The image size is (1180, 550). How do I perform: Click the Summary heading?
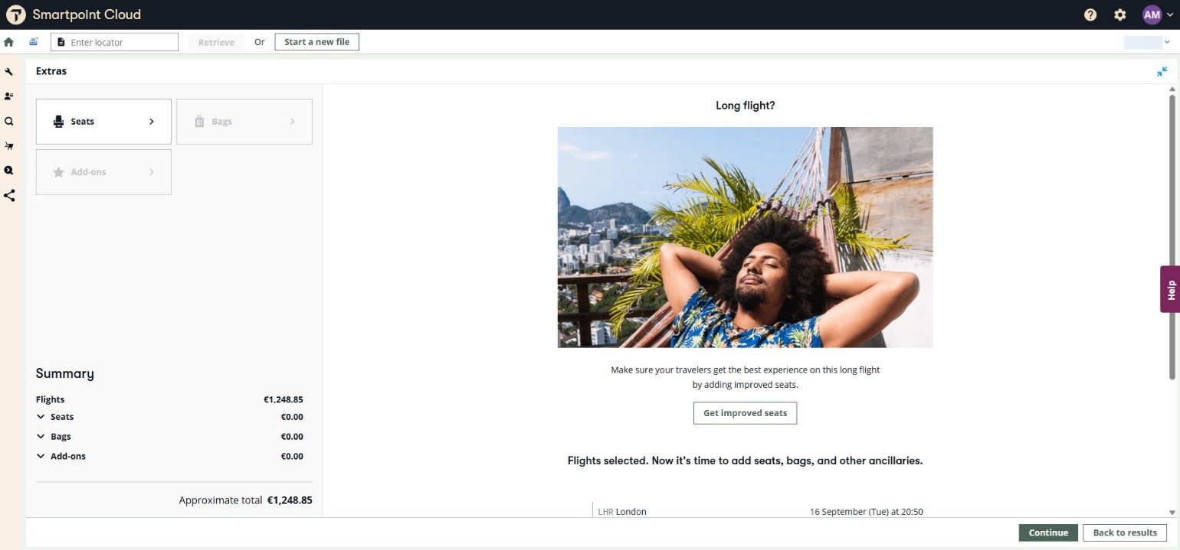coord(65,373)
